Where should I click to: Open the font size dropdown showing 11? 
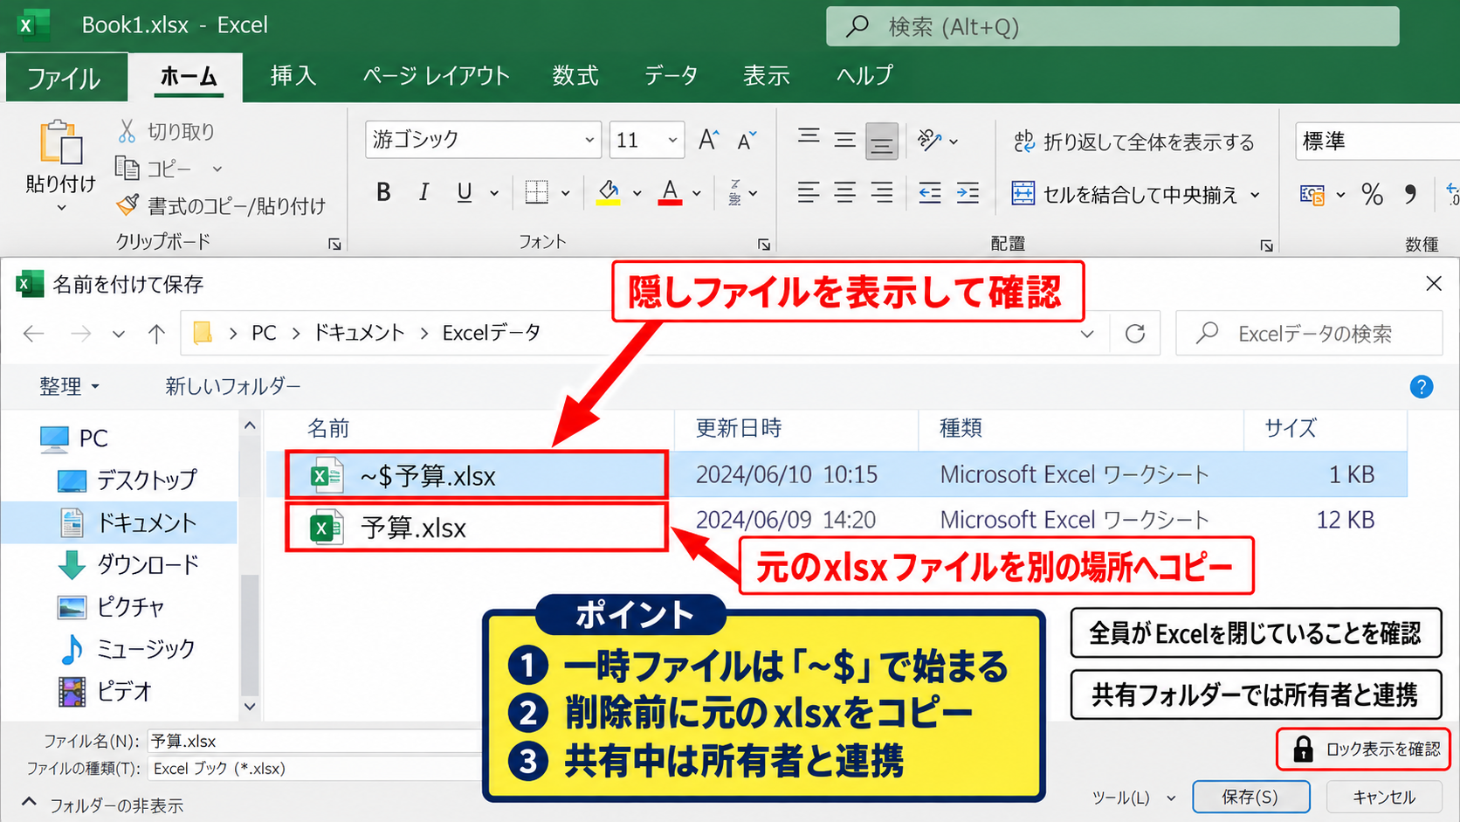[672, 140]
